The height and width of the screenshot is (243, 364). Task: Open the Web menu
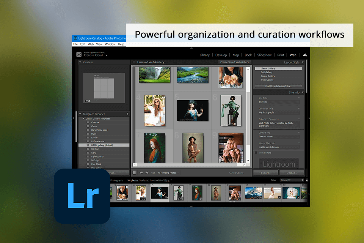tap(91, 44)
